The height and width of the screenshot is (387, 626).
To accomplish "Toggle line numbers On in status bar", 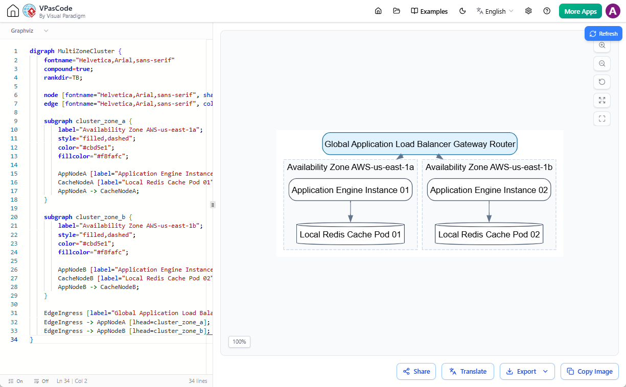I will (x=16, y=381).
